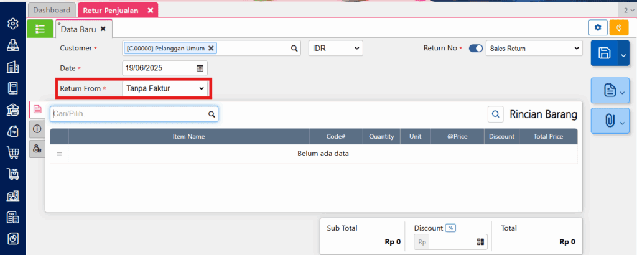
Task: Click the save floppy disk button
Action: (604, 54)
